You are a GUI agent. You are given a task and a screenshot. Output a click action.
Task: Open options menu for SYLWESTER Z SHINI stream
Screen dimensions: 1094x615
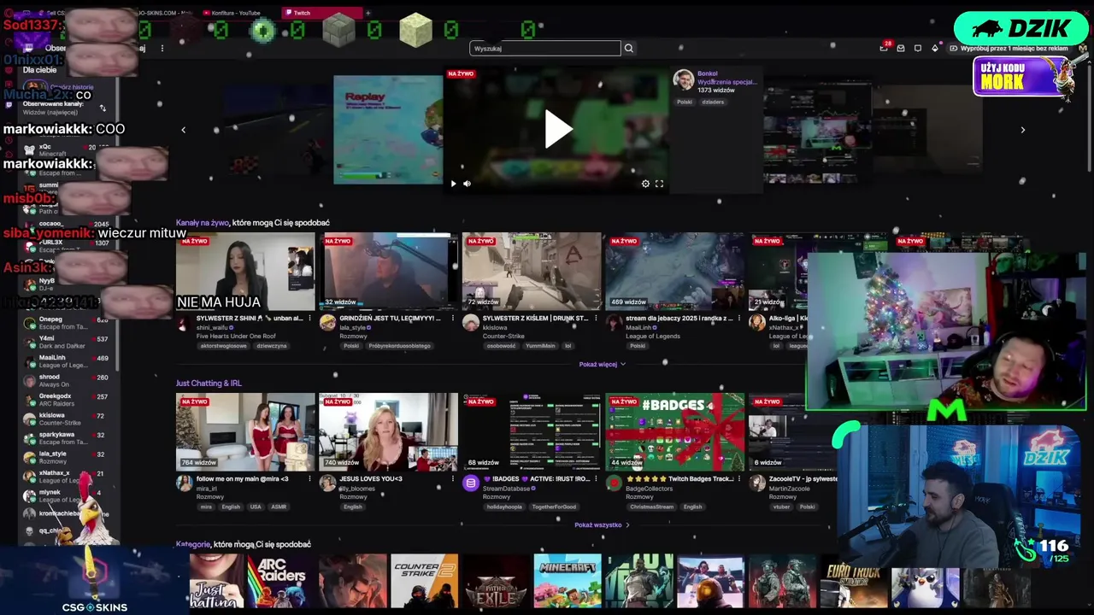point(309,319)
